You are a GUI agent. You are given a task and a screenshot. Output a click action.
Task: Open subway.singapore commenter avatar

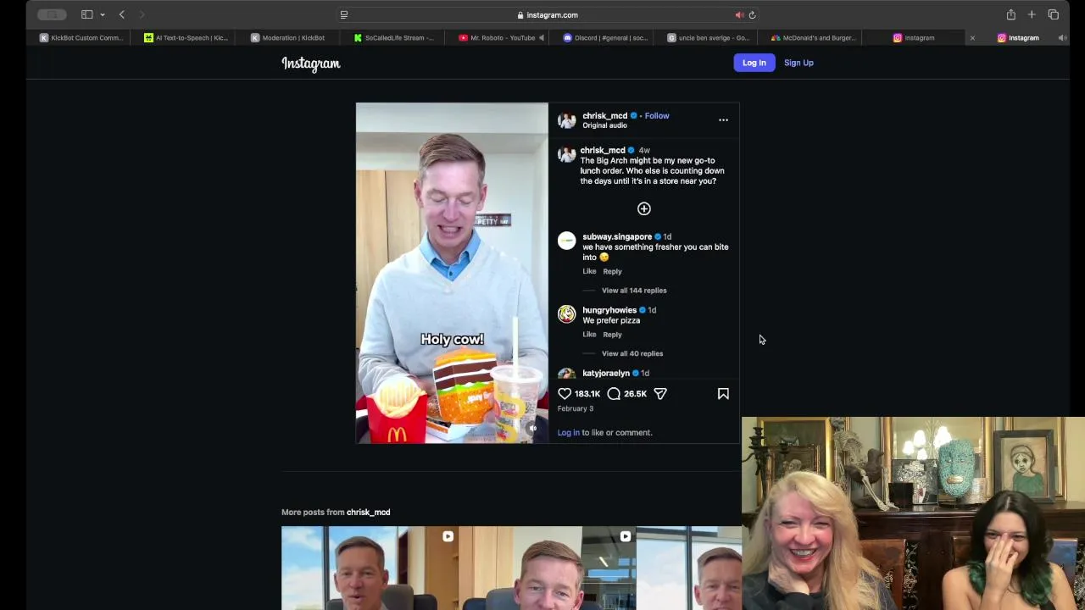click(x=566, y=241)
